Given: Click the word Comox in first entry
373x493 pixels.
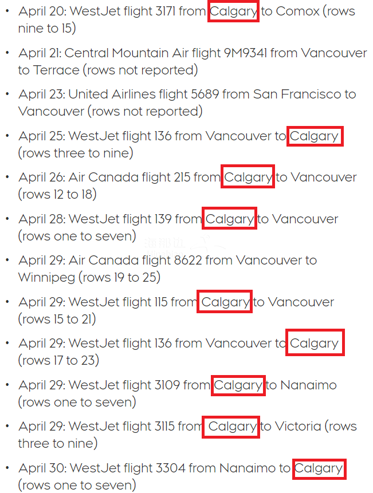Looking at the screenshot, I should (297, 11).
